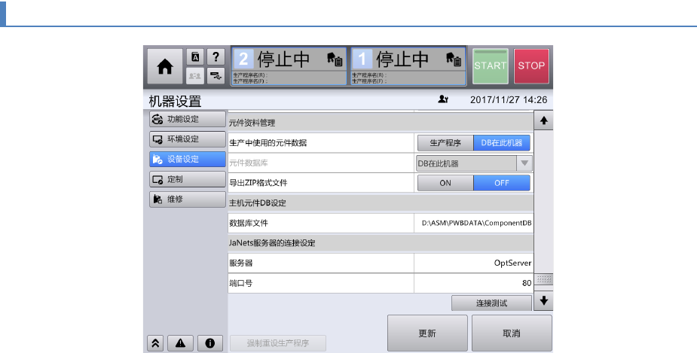This screenshot has height=353, width=697.
Task: Open help with the question mark icon
Action: 216,57
